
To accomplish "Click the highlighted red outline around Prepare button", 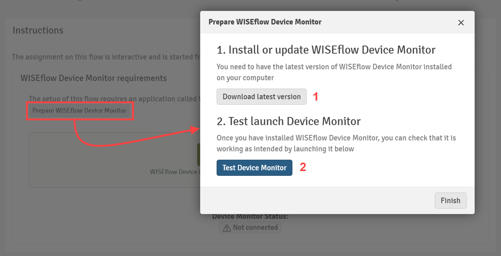I will tap(80, 104).
